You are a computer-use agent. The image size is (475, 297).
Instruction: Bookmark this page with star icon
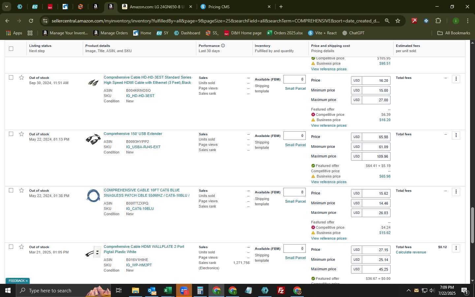pyautogui.click(x=398, y=21)
